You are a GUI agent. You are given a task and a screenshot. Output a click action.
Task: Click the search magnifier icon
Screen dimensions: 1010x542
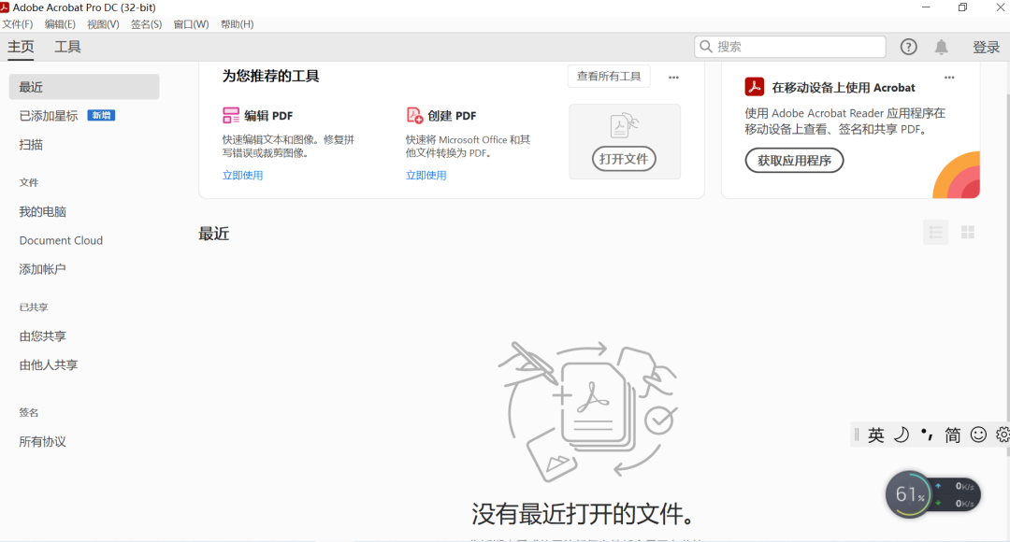(706, 47)
